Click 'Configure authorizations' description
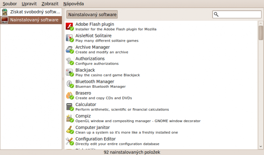 97,64
